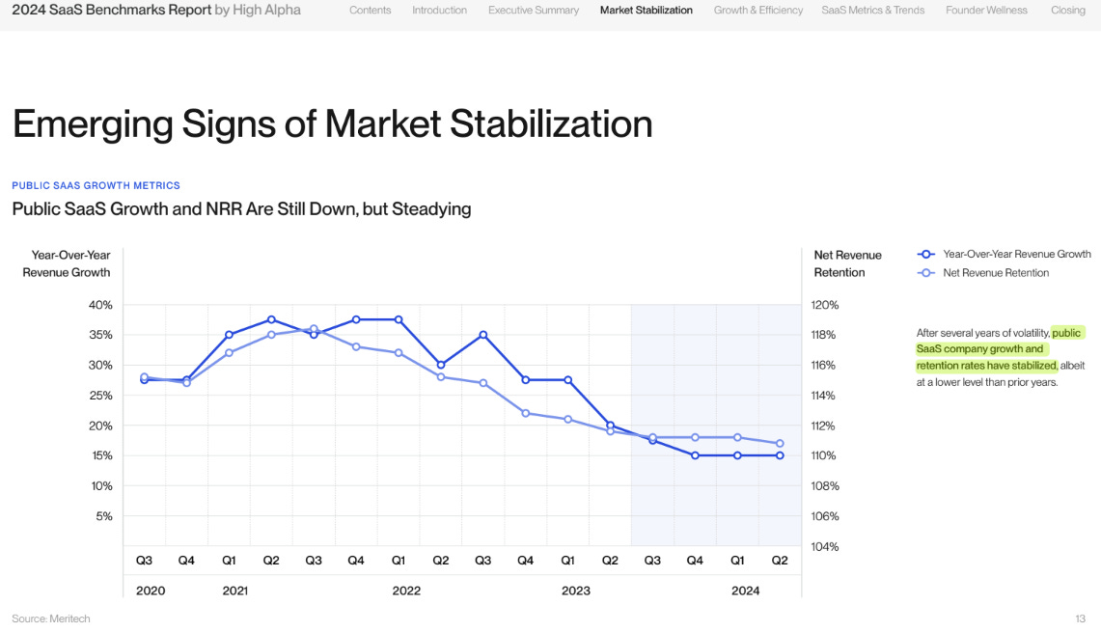Jump to the Closing section
The height and width of the screenshot is (632, 1101).
pyautogui.click(x=1067, y=10)
